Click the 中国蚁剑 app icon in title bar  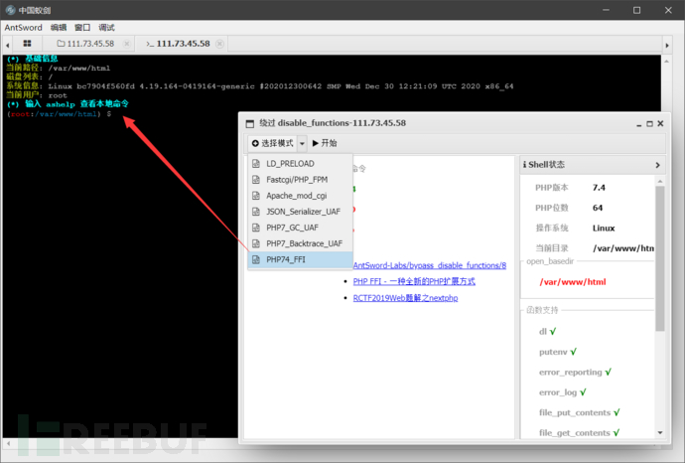tap(10, 10)
